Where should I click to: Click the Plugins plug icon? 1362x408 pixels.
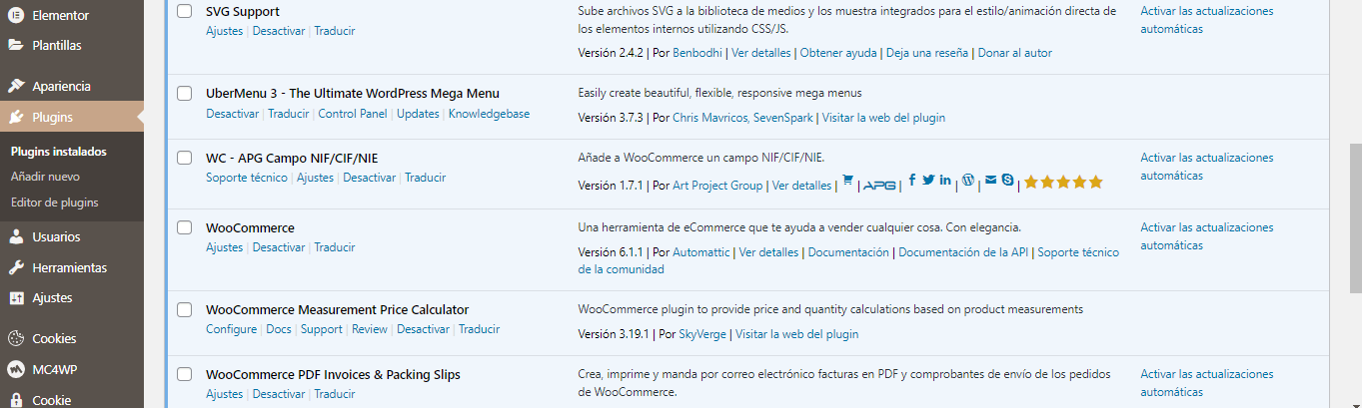point(16,117)
